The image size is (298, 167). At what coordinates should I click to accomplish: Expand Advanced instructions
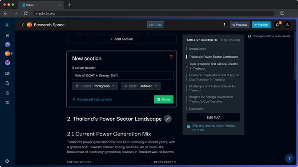(92, 99)
